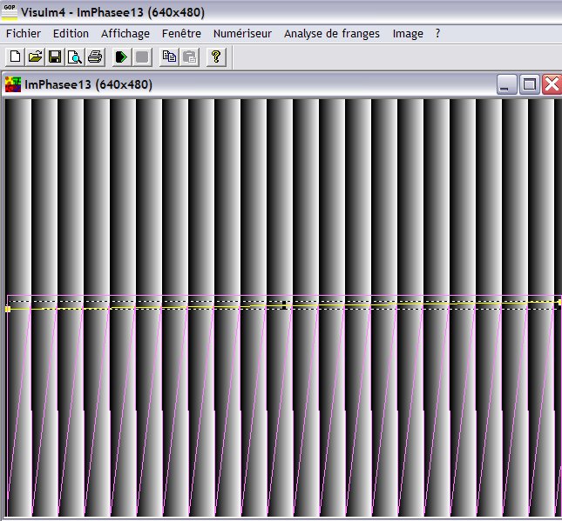
Task: Click the gray stop toolbar button
Action: pos(142,57)
